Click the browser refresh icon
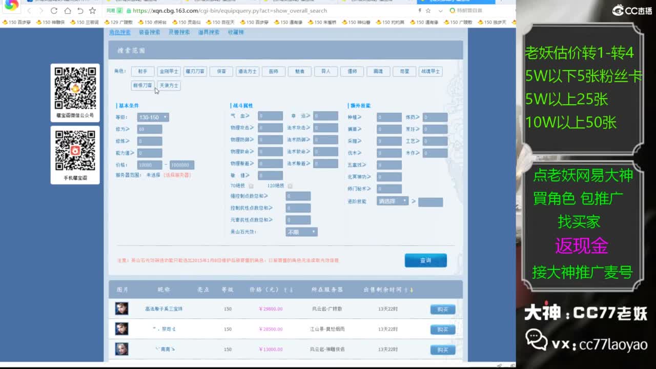The width and height of the screenshot is (656, 369). pyautogui.click(x=53, y=10)
